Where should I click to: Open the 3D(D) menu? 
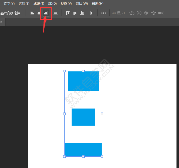pos(52,4)
